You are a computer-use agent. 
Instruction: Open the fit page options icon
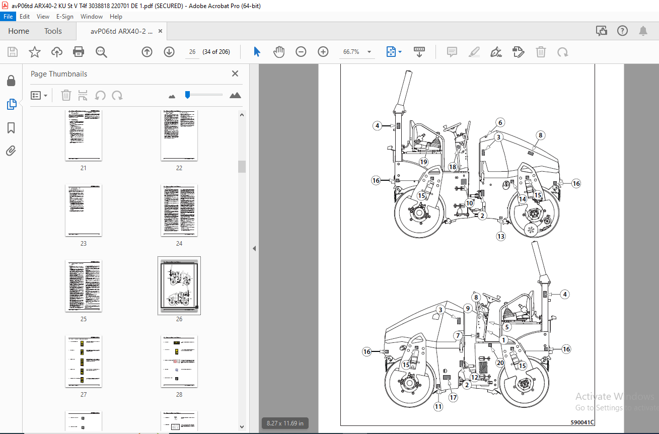[x=391, y=52]
